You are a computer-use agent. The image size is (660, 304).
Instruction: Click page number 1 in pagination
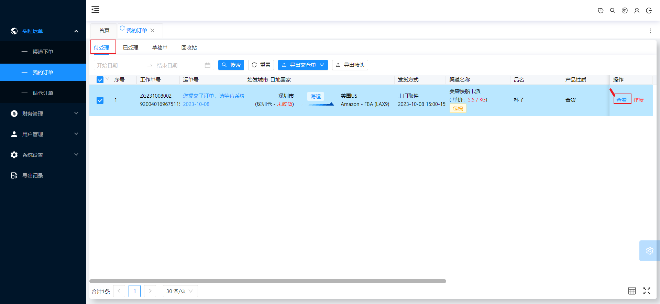click(134, 291)
